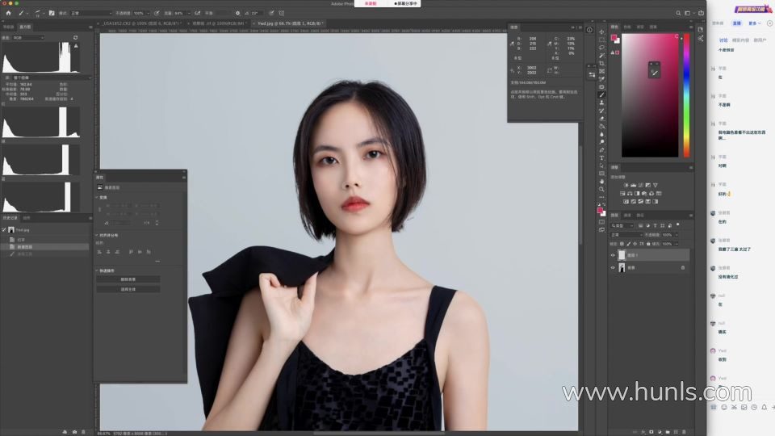Add a Hue/Saturation adjustment
This screenshot has height=436, width=775.
[x=622, y=194]
